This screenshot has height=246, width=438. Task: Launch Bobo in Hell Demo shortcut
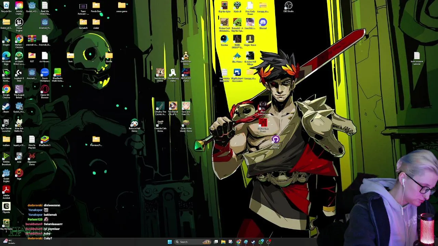coord(134,125)
